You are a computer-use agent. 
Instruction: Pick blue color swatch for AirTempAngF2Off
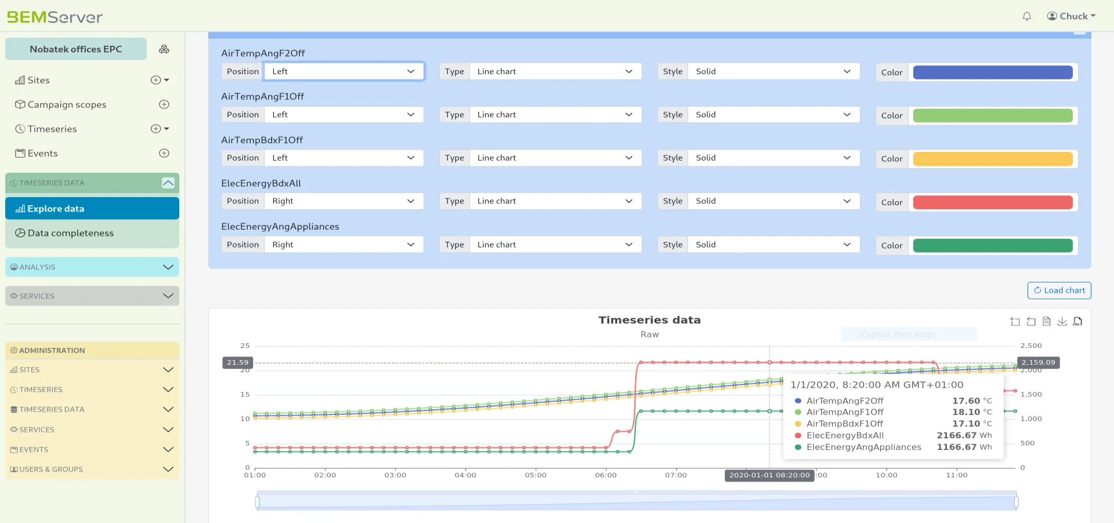pyautogui.click(x=993, y=72)
